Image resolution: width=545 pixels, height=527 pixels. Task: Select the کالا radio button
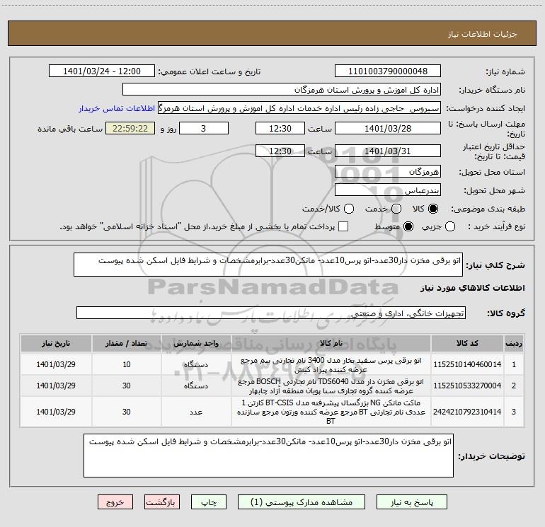pos(433,209)
